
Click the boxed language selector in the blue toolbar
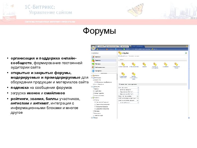pos(128,49)
